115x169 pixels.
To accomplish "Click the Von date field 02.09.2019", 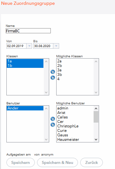I will click(x=16, y=46).
